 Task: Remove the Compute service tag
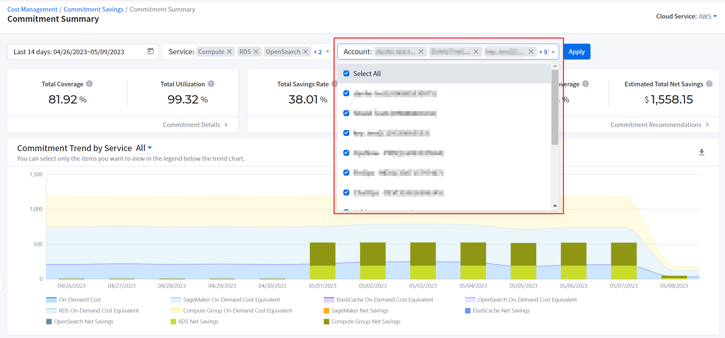click(x=229, y=52)
